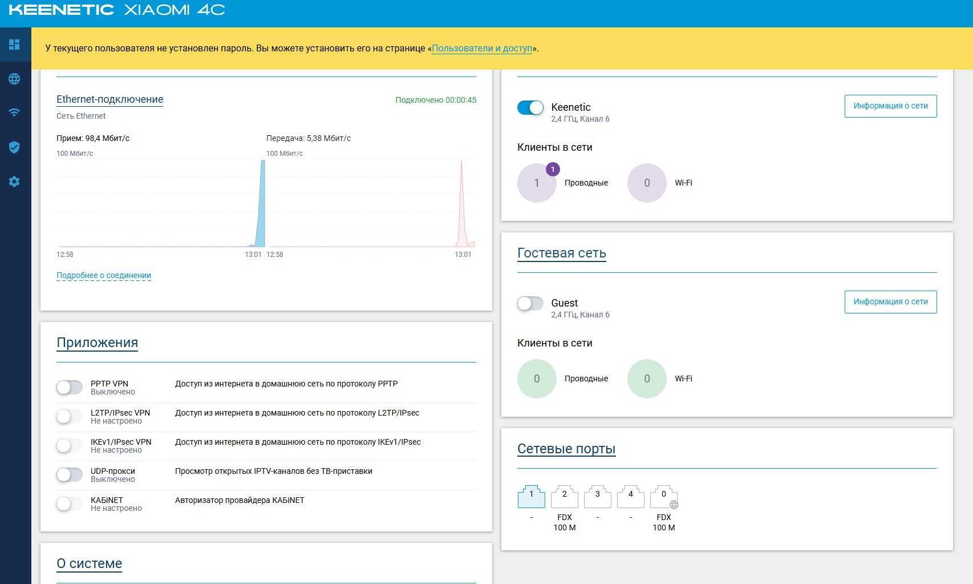The image size is (973, 584).
Task: Click Подробнее о соединении link
Action: pyautogui.click(x=104, y=275)
